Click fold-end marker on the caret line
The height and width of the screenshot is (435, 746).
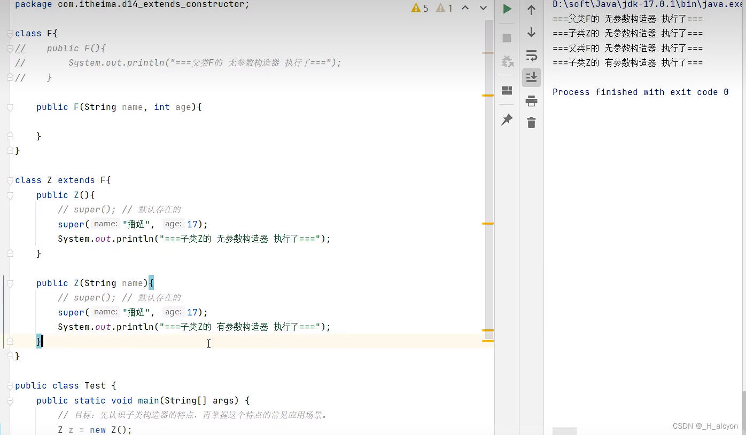(x=10, y=341)
